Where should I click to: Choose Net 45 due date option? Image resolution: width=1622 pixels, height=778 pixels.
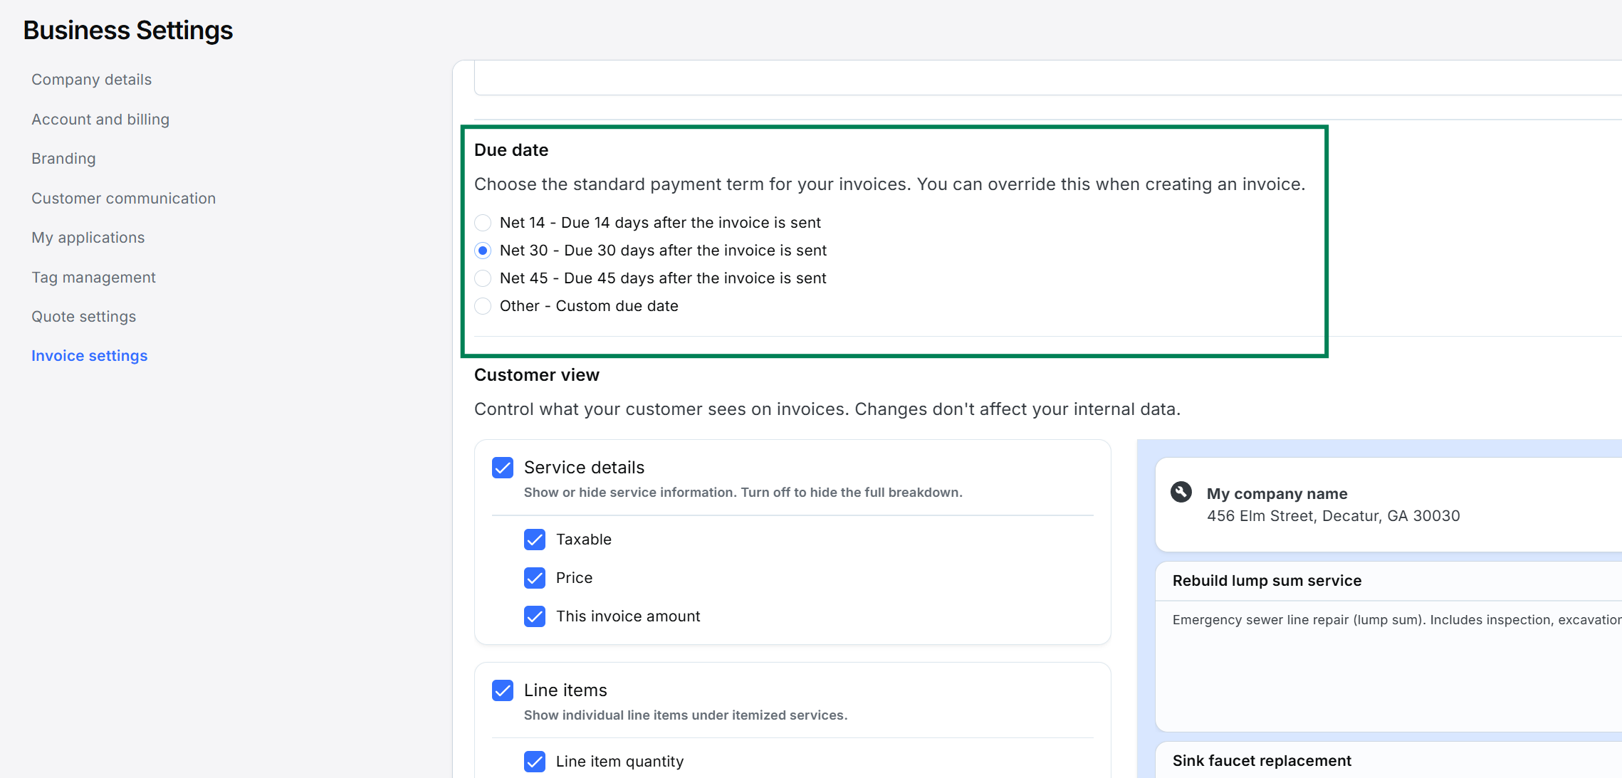pos(483,278)
